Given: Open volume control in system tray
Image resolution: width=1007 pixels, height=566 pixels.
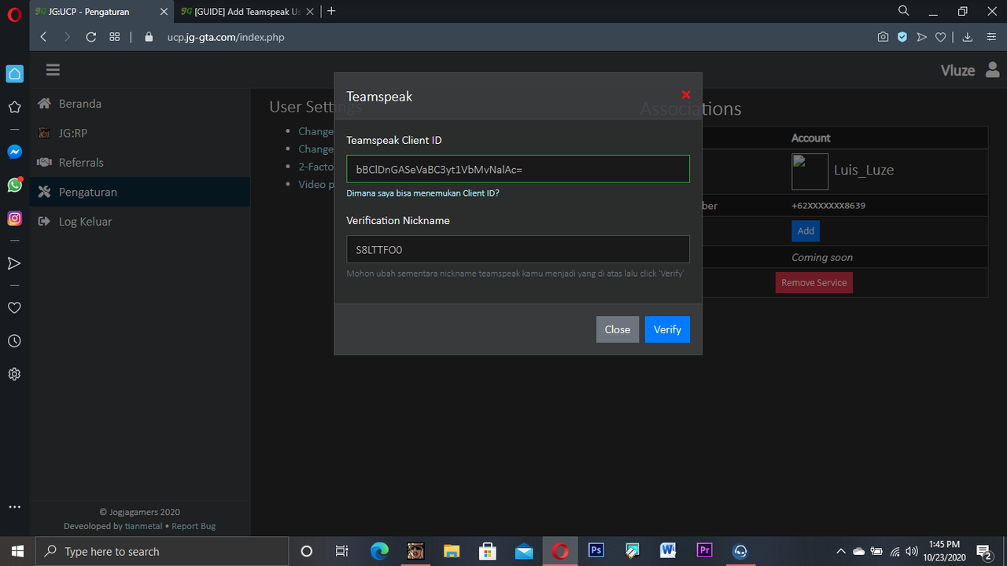Looking at the screenshot, I should (912, 551).
